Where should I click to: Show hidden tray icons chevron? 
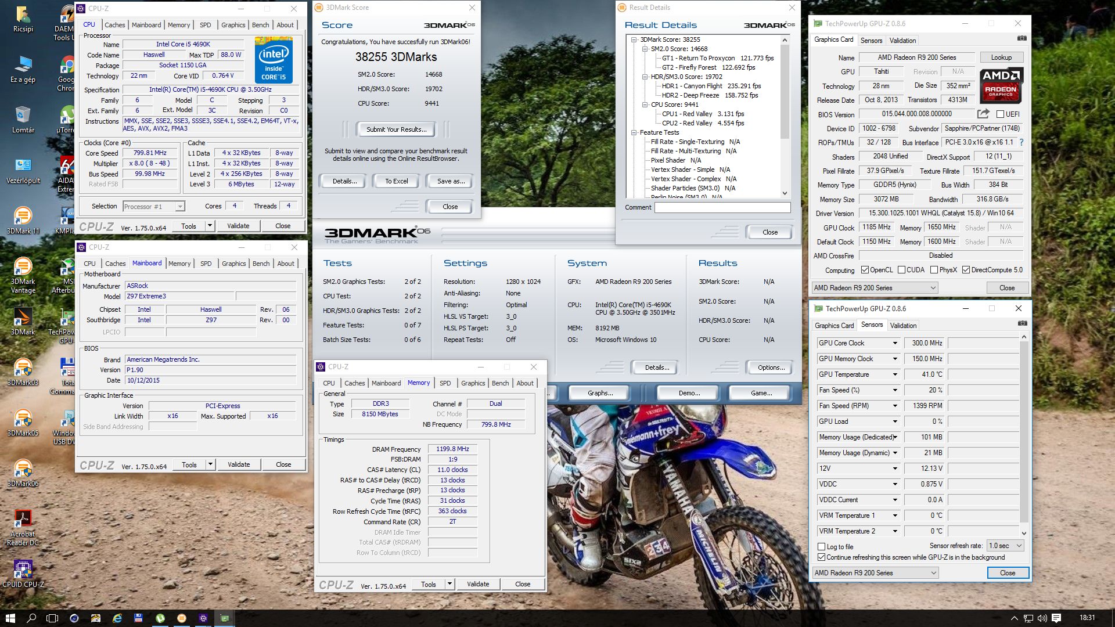(x=1015, y=618)
